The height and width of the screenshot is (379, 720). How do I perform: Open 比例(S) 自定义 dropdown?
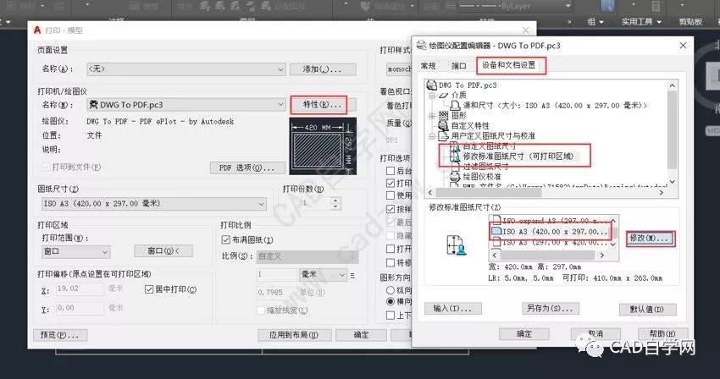coord(307,256)
